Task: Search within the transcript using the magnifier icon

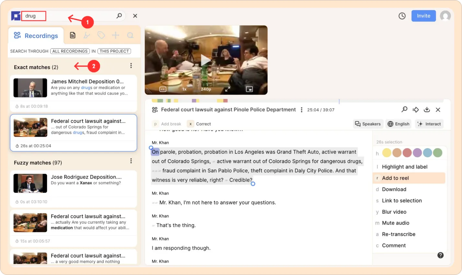Action: (x=404, y=110)
